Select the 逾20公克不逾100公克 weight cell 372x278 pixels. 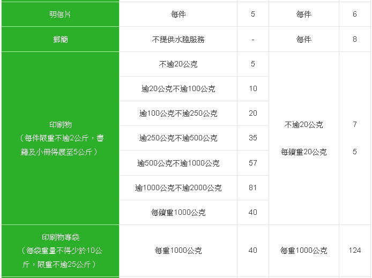click(x=178, y=89)
